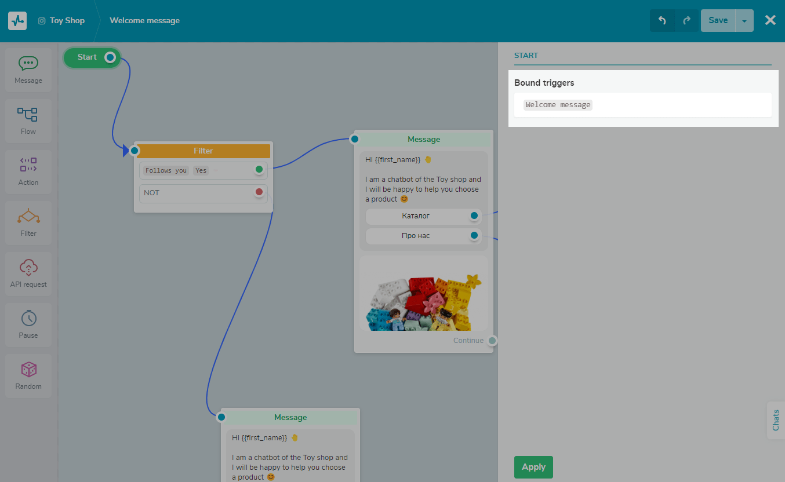Click the redo arrow button
The width and height of the screenshot is (785, 482).
[x=687, y=20]
